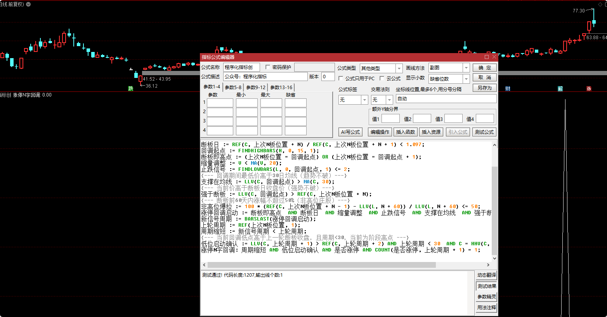Screen dimensions: 607x317
Task: Click the blue 财 marker on the chart
Action: tap(508, 89)
